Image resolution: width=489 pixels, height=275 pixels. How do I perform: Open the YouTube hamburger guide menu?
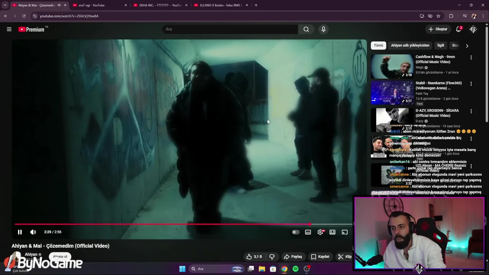9,29
